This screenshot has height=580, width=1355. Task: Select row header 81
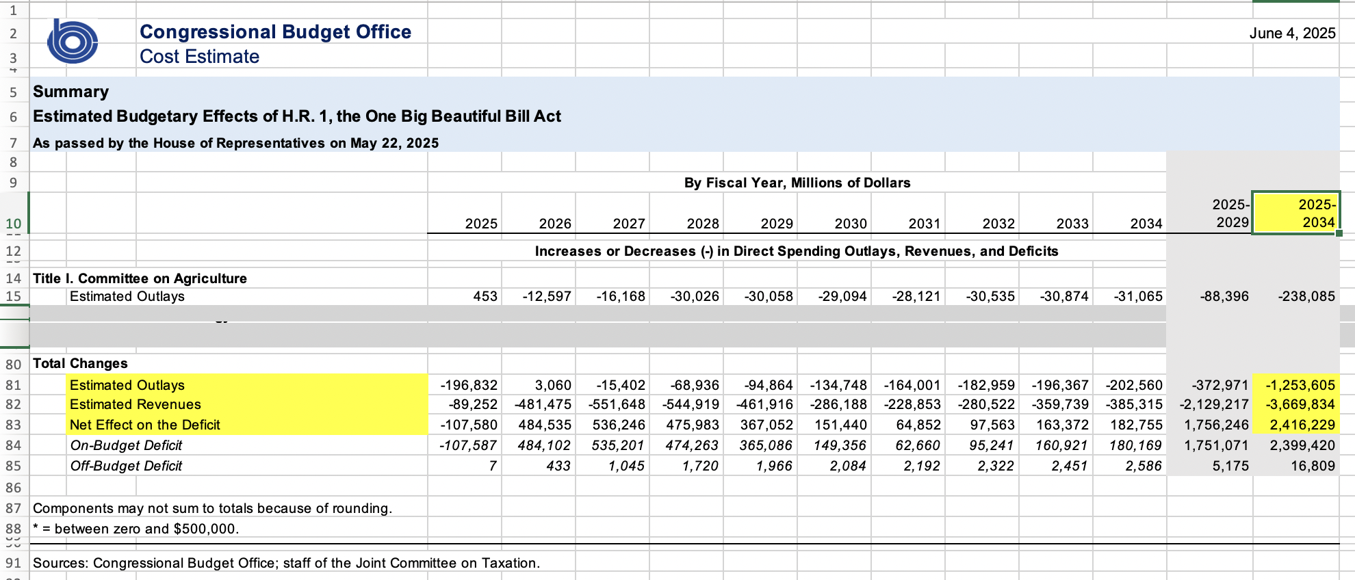coord(14,385)
